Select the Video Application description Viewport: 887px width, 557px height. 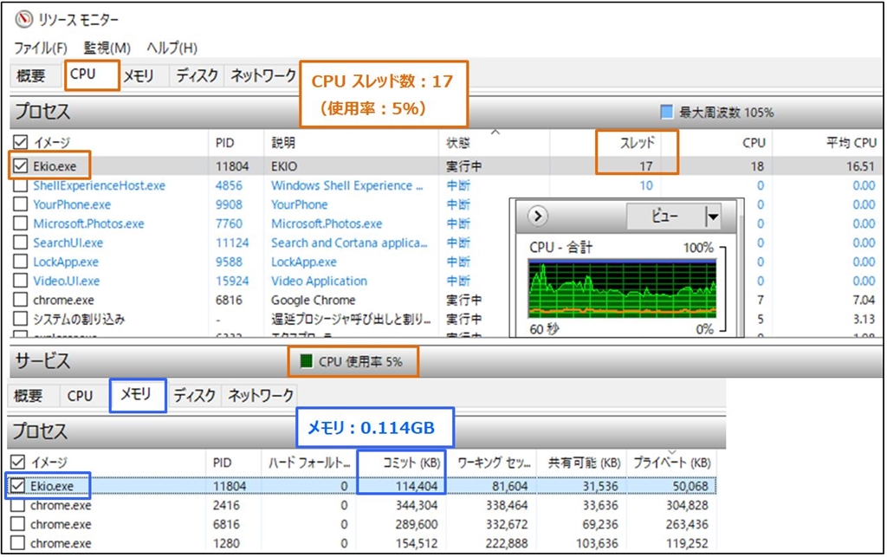[x=319, y=281]
